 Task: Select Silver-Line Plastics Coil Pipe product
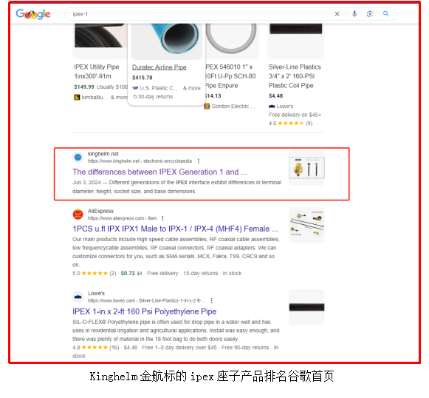pyautogui.click(x=296, y=75)
